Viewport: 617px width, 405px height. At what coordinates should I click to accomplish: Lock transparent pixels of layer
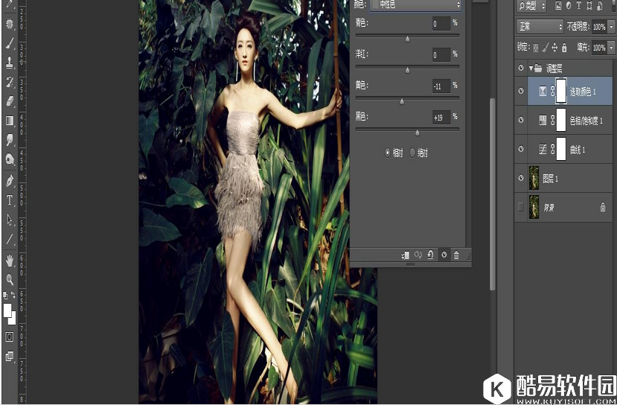[x=536, y=48]
